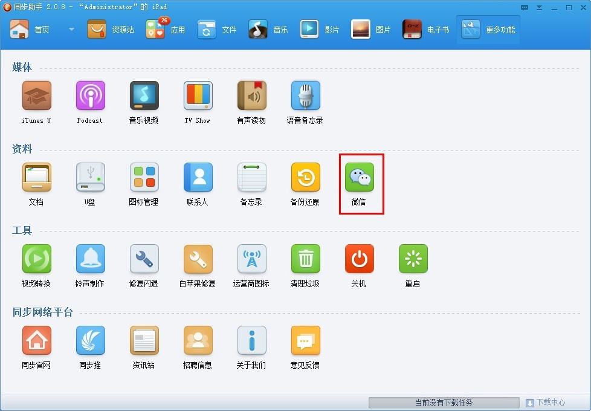Switch to the 音乐 music tab
The image size is (591, 411).
tap(268, 30)
